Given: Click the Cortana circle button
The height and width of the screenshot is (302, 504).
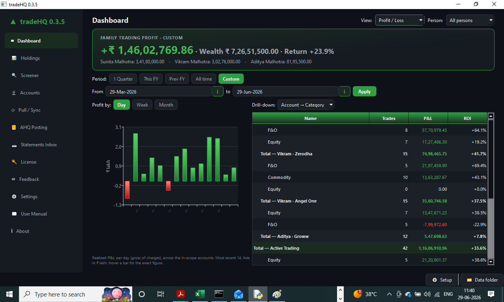Looking at the screenshot, I should [x=142, y=294].
